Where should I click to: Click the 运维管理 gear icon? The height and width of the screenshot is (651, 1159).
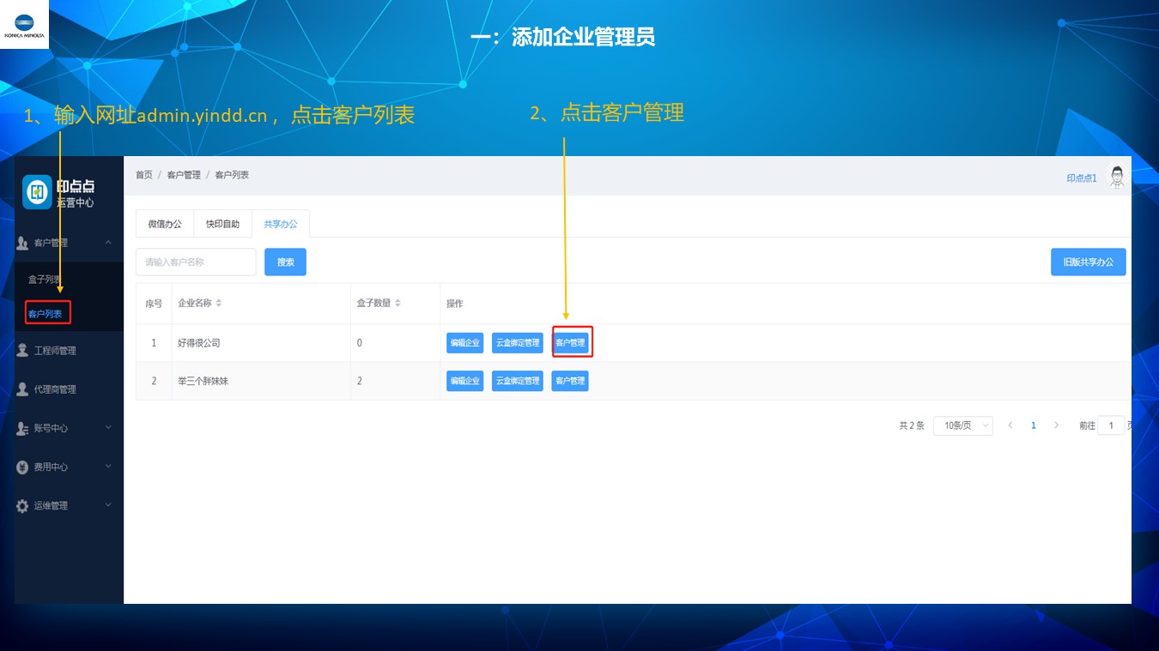coord(22,506)
